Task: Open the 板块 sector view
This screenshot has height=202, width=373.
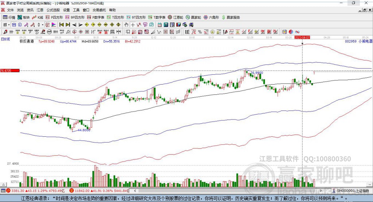Action: tap(24, 18)
